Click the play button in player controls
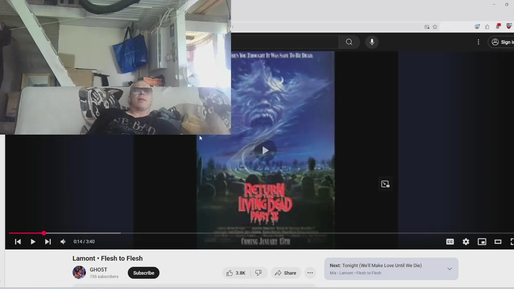This screenshot has width=514, height=289. 33,242
